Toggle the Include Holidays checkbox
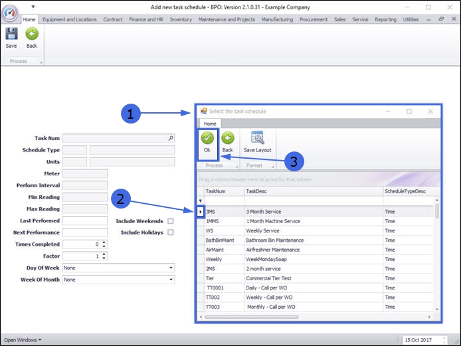This screenshot has width=461, height=346. [x=171, y=232]
